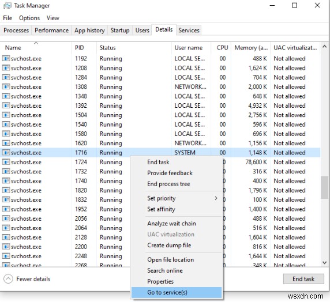Screen dimensions: 330x302
Task: Click icon of svchost.exe PID 1832
Action: point(6,199)
